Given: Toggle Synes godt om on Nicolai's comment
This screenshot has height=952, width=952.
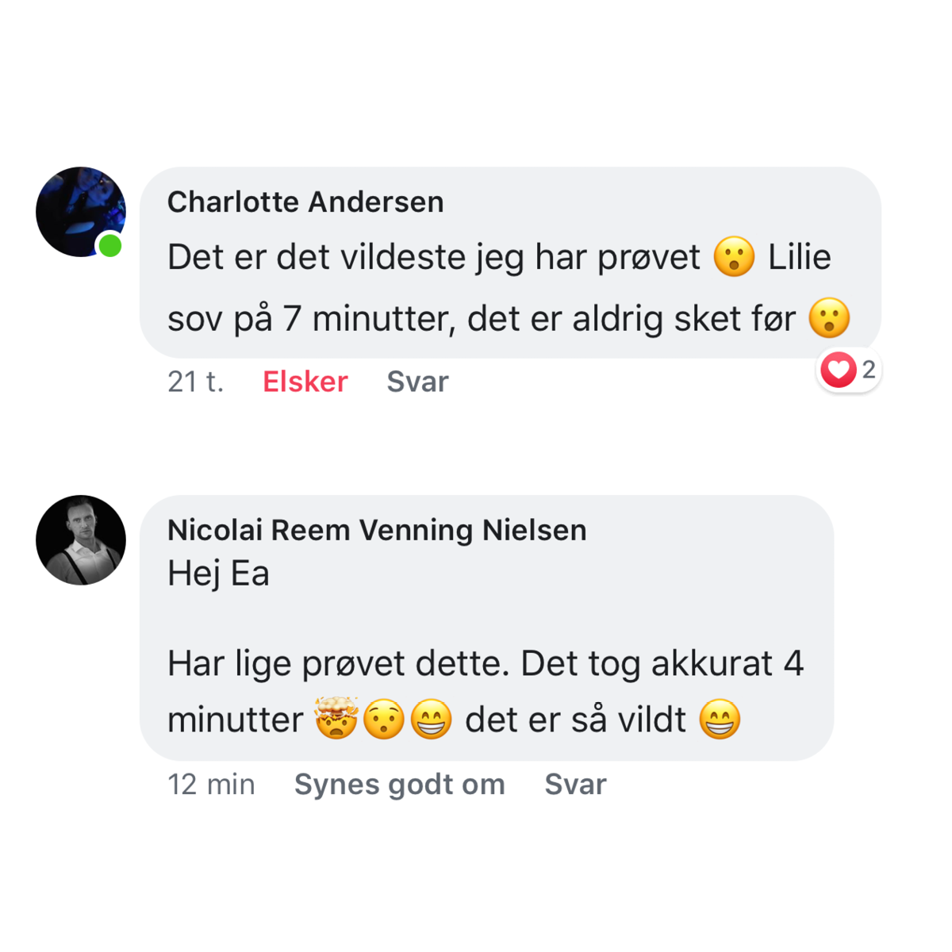Looking at the screenshot, I should point(400,785).
